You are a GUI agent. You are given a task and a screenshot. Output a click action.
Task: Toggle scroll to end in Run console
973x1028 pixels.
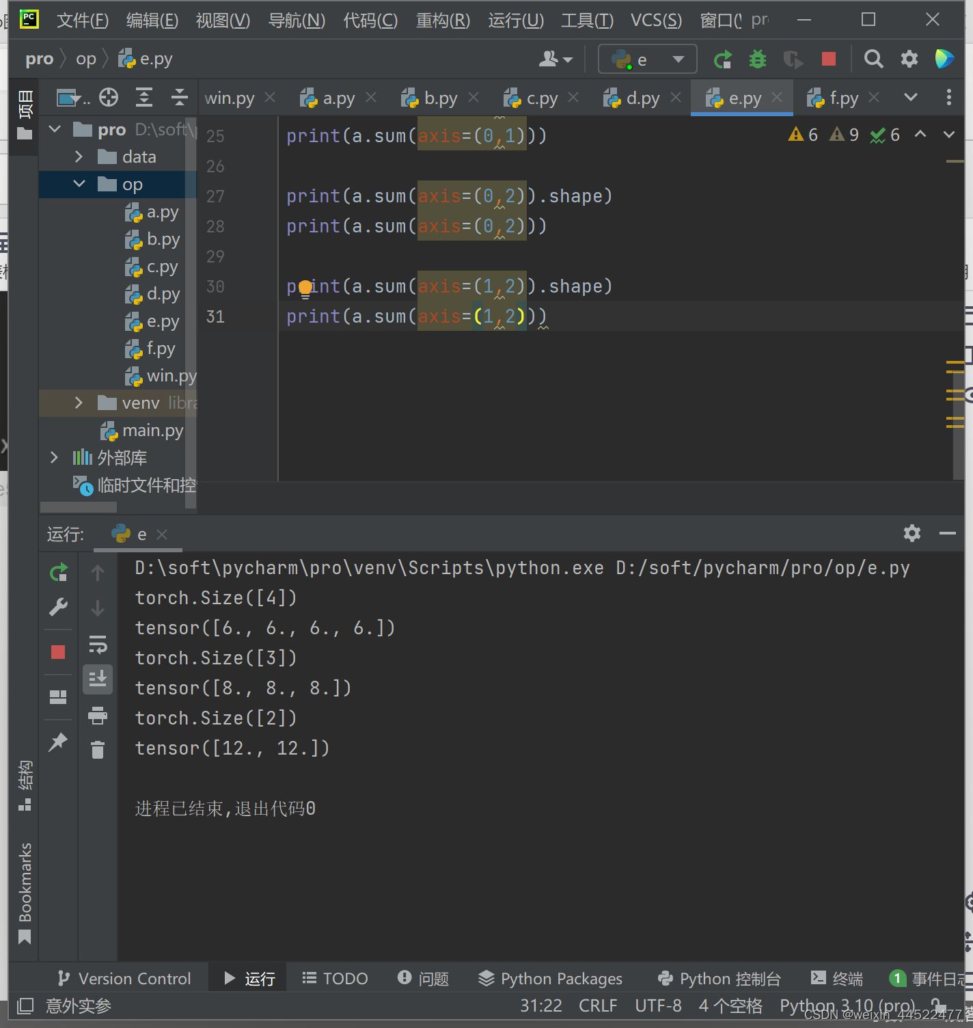point(98,679)
